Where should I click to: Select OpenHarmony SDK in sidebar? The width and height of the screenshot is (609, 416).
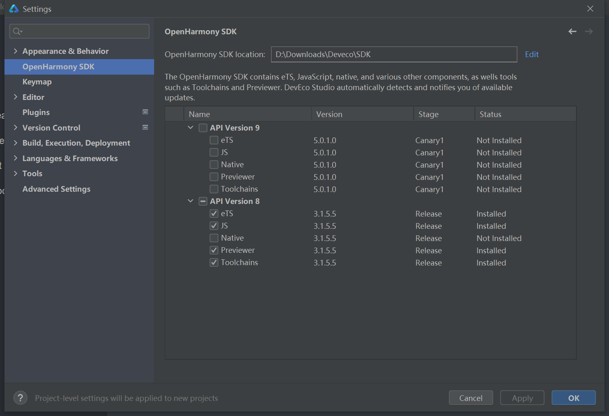(79, 66)
